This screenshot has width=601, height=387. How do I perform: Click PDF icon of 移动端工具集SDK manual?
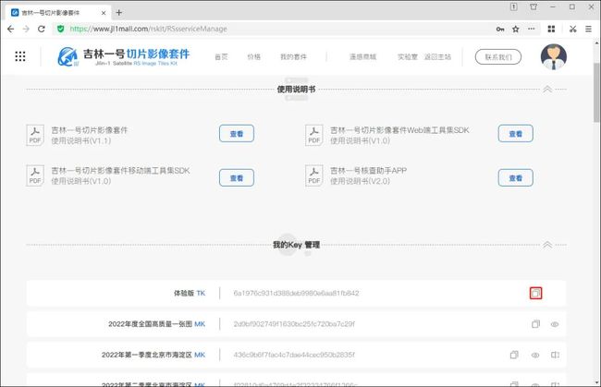(x=35, y=175)
